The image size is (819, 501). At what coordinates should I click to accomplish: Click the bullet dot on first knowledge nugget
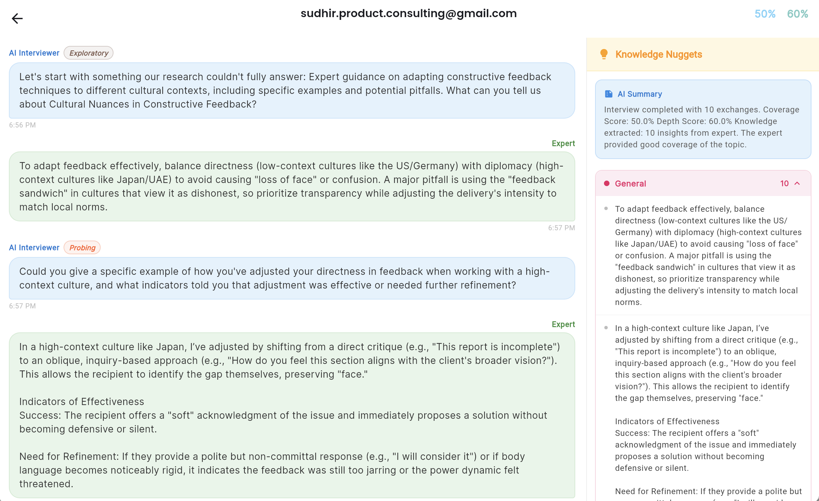pyautogui.click(x=606, y=208)
